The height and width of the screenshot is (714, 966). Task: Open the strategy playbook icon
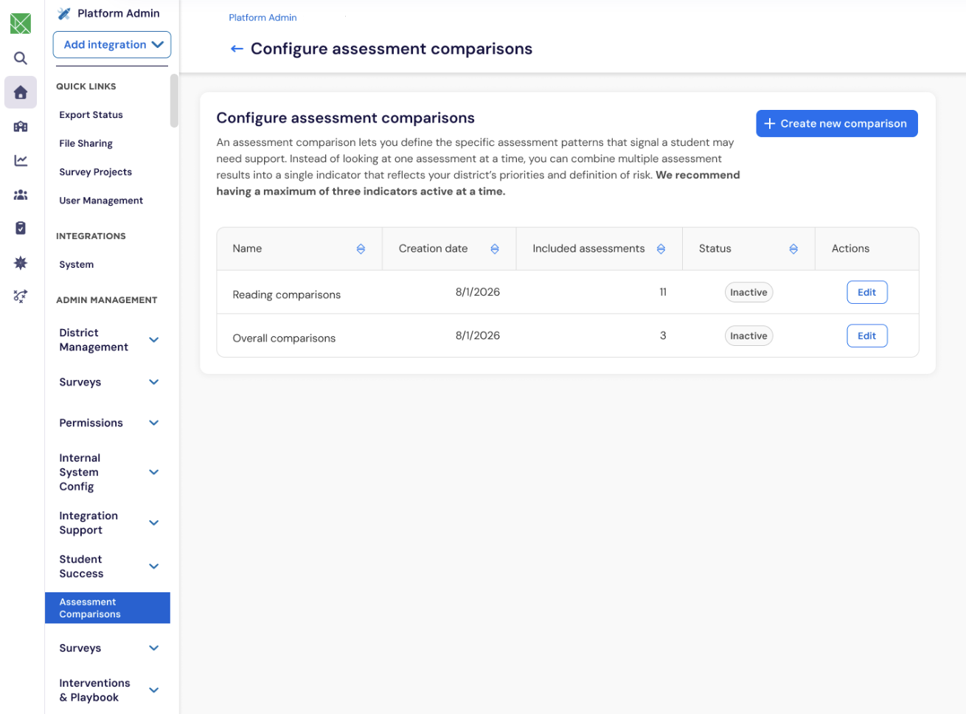(x=21, y=297)
